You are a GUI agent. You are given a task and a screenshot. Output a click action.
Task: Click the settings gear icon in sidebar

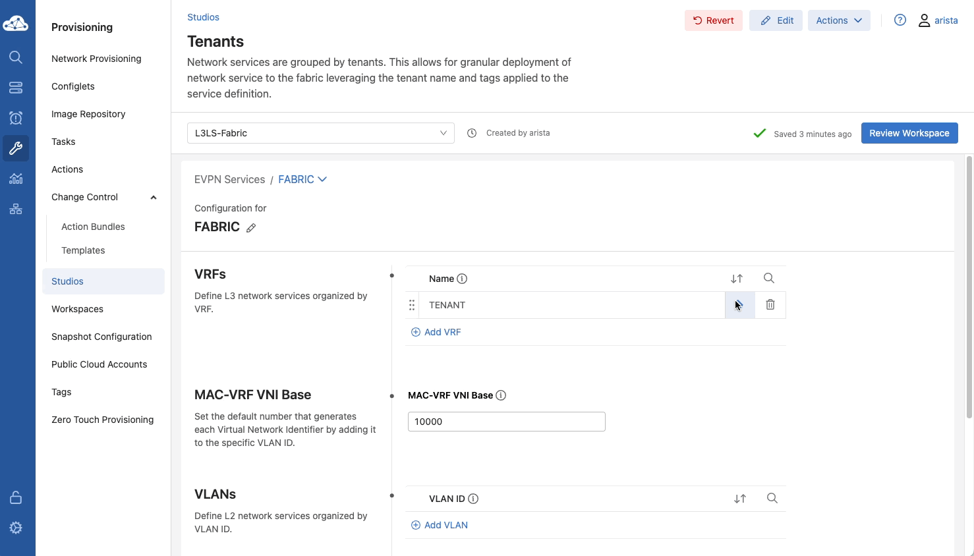pyautogui.click(x=16, y=528)
